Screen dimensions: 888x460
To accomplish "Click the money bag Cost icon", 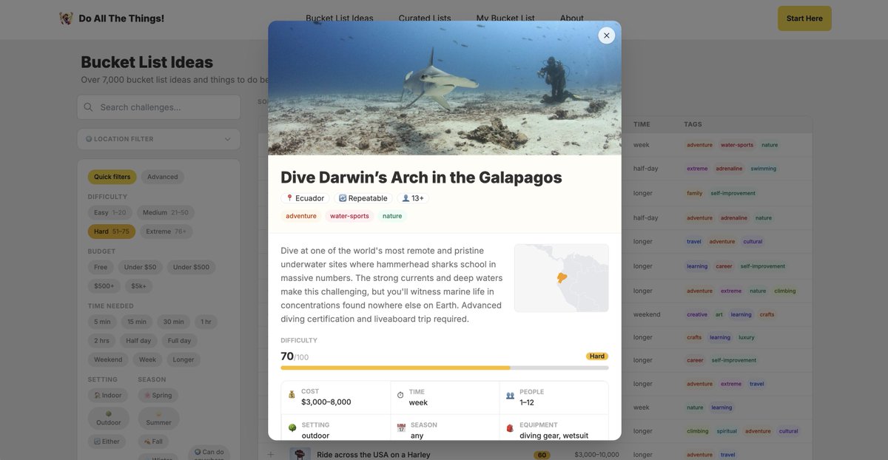I will click(x=292, y=395).
